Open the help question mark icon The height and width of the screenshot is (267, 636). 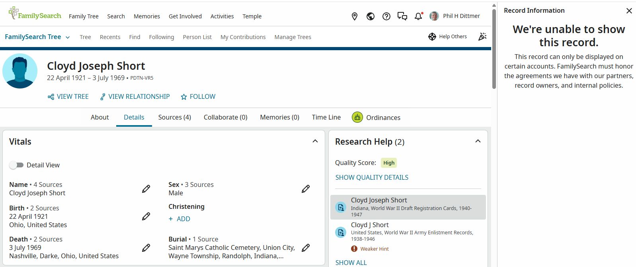(386, 16)
